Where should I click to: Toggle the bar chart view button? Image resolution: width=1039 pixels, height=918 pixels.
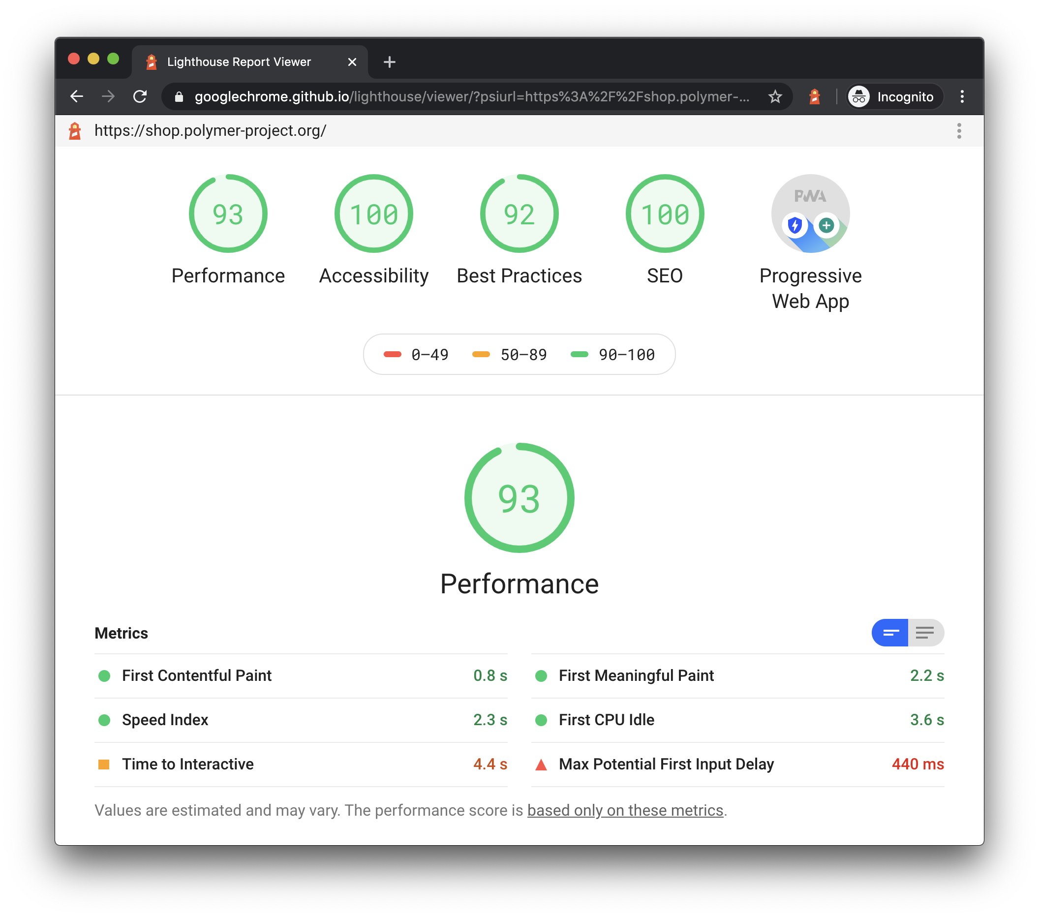(889, 632)
